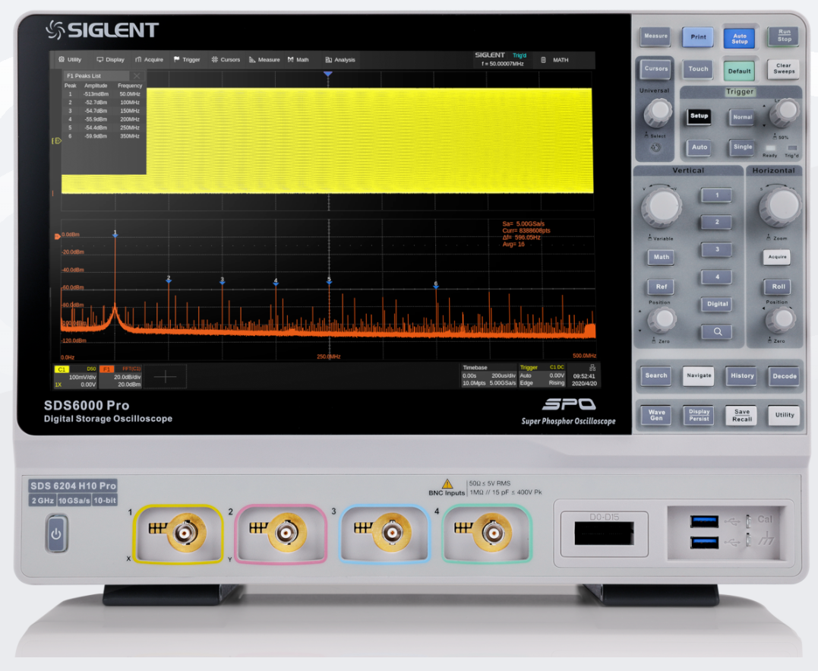The width and height of the screenshot is (818, 671).
Task: Open the on-screen Math menu
Action: (x=298, y=59)
